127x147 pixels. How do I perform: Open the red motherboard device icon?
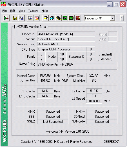[78, 18]
